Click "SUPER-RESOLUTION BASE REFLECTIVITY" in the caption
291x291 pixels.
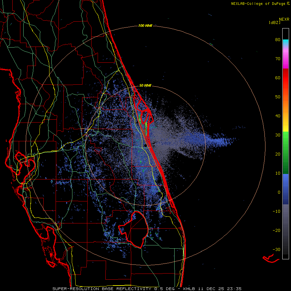[102, 289]
